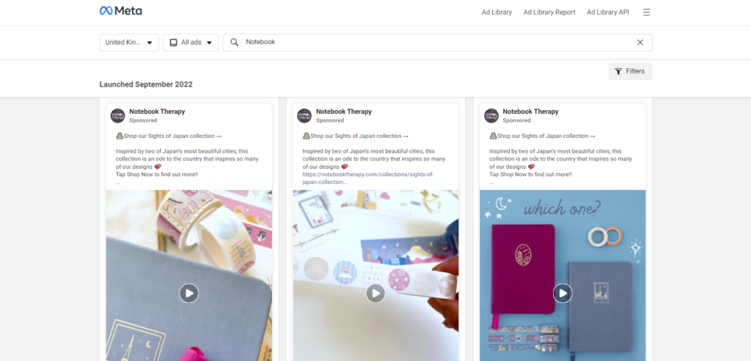
Task: Open the Ad Library Report page
Action: pos(549,12)
